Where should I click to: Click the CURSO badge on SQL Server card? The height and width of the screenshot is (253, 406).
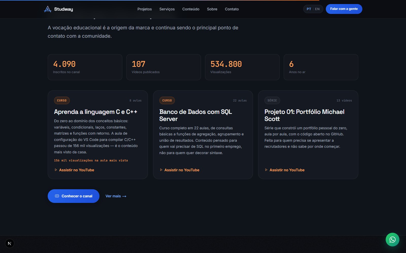[x=167, y=100]
